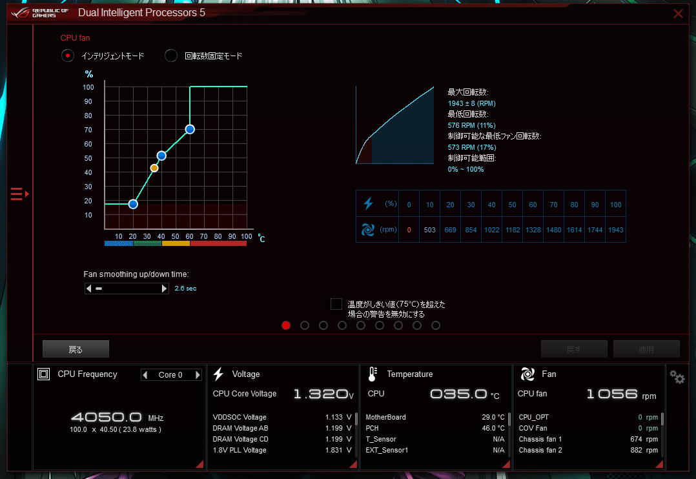Click the rpm fan icon in table
The height and width of the screenshot is (479, 696).
click(368, 230)
